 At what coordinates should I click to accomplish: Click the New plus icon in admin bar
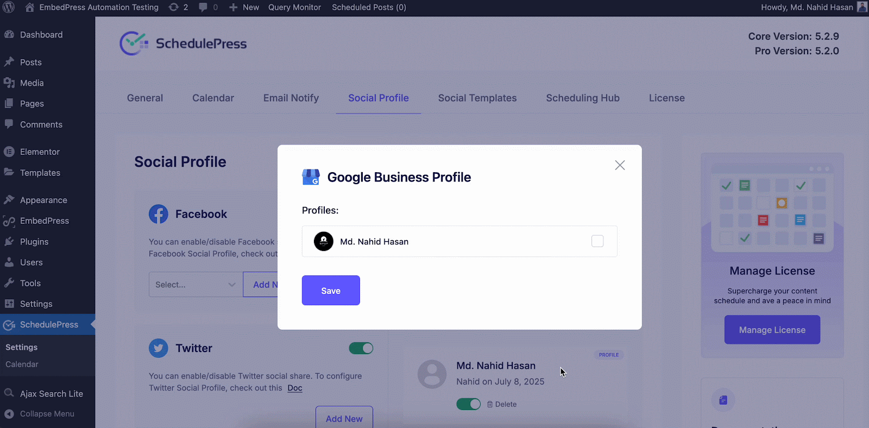234,7
